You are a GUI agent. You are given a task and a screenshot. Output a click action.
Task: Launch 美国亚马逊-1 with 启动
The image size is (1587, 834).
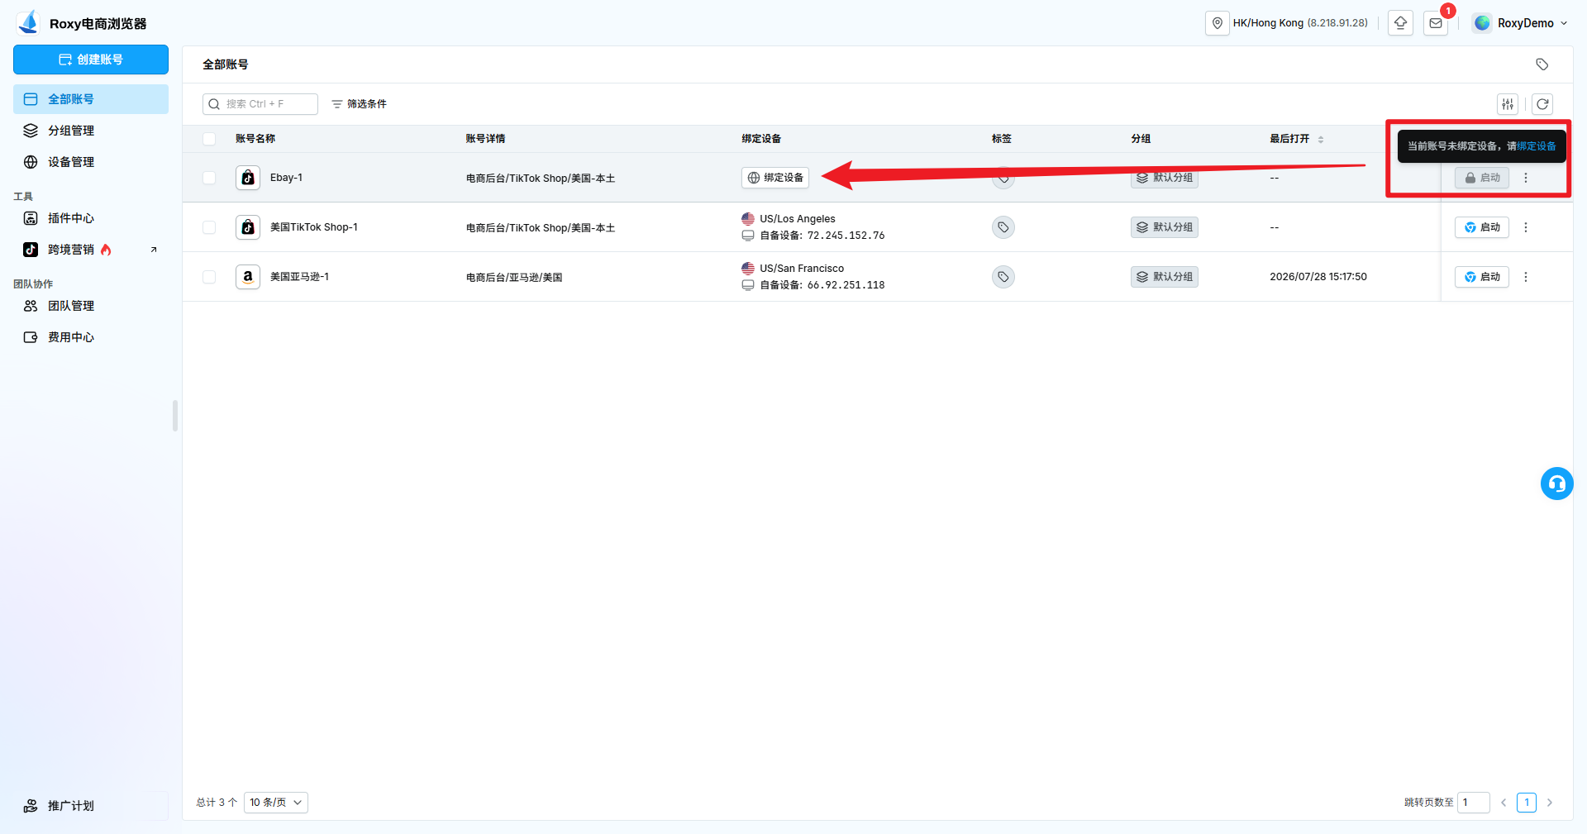[1482, 277]
